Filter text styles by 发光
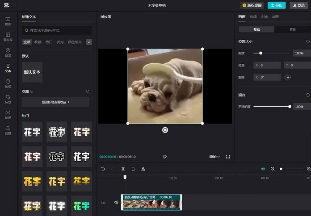 pos(60,42)
